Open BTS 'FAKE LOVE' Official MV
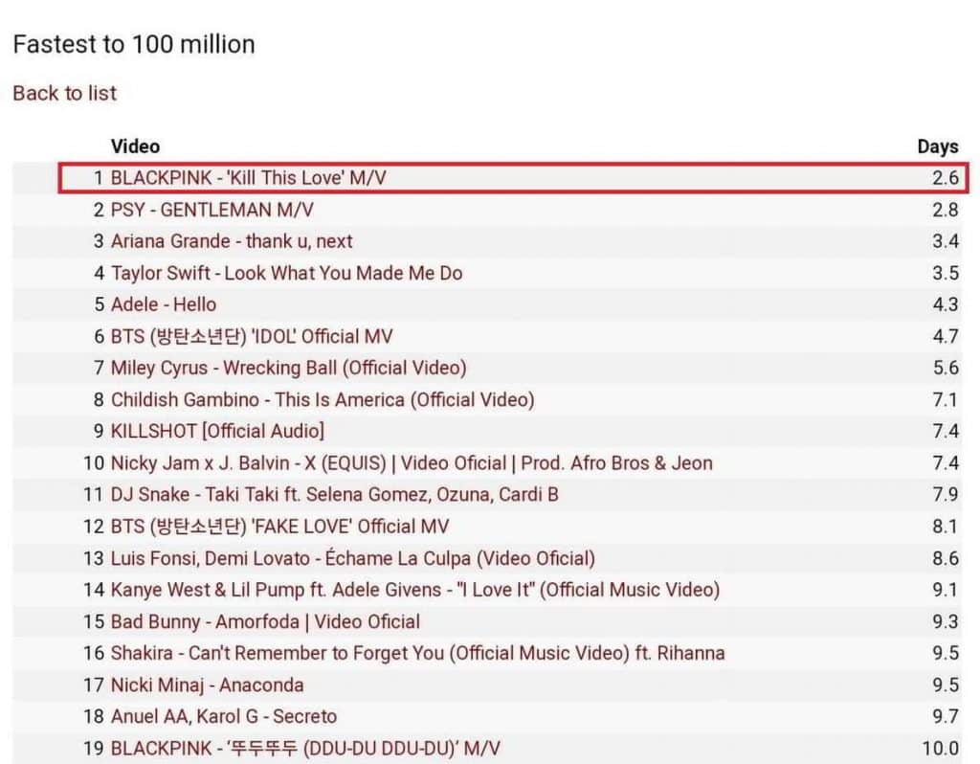 pos(279,527)
